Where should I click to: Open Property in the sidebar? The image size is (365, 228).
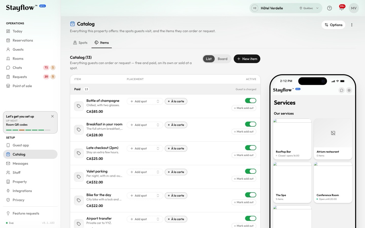point(30,182)
